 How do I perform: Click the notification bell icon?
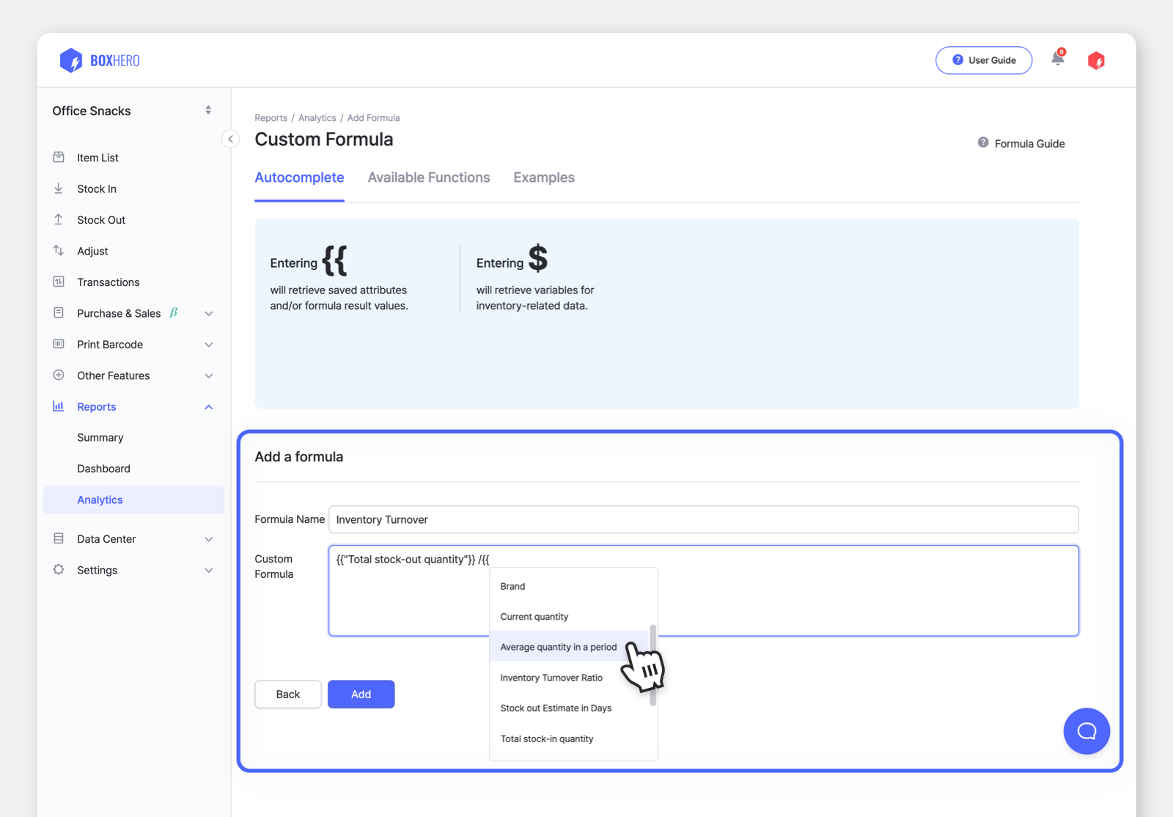pos(1058,59)
